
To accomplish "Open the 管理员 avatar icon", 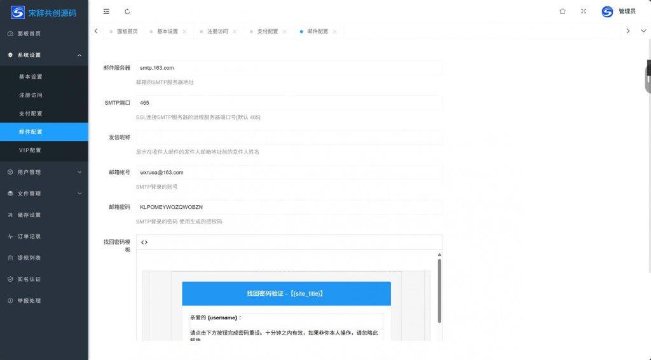I will (607, 11).
